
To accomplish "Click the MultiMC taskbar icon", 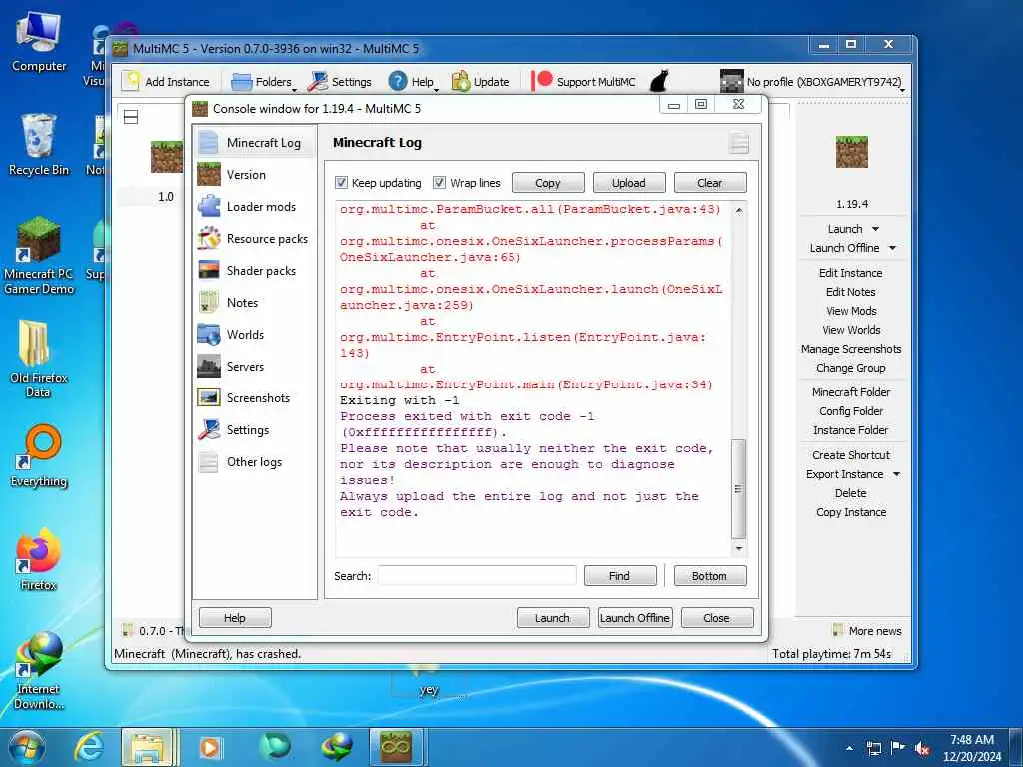I will coord(396,747).
